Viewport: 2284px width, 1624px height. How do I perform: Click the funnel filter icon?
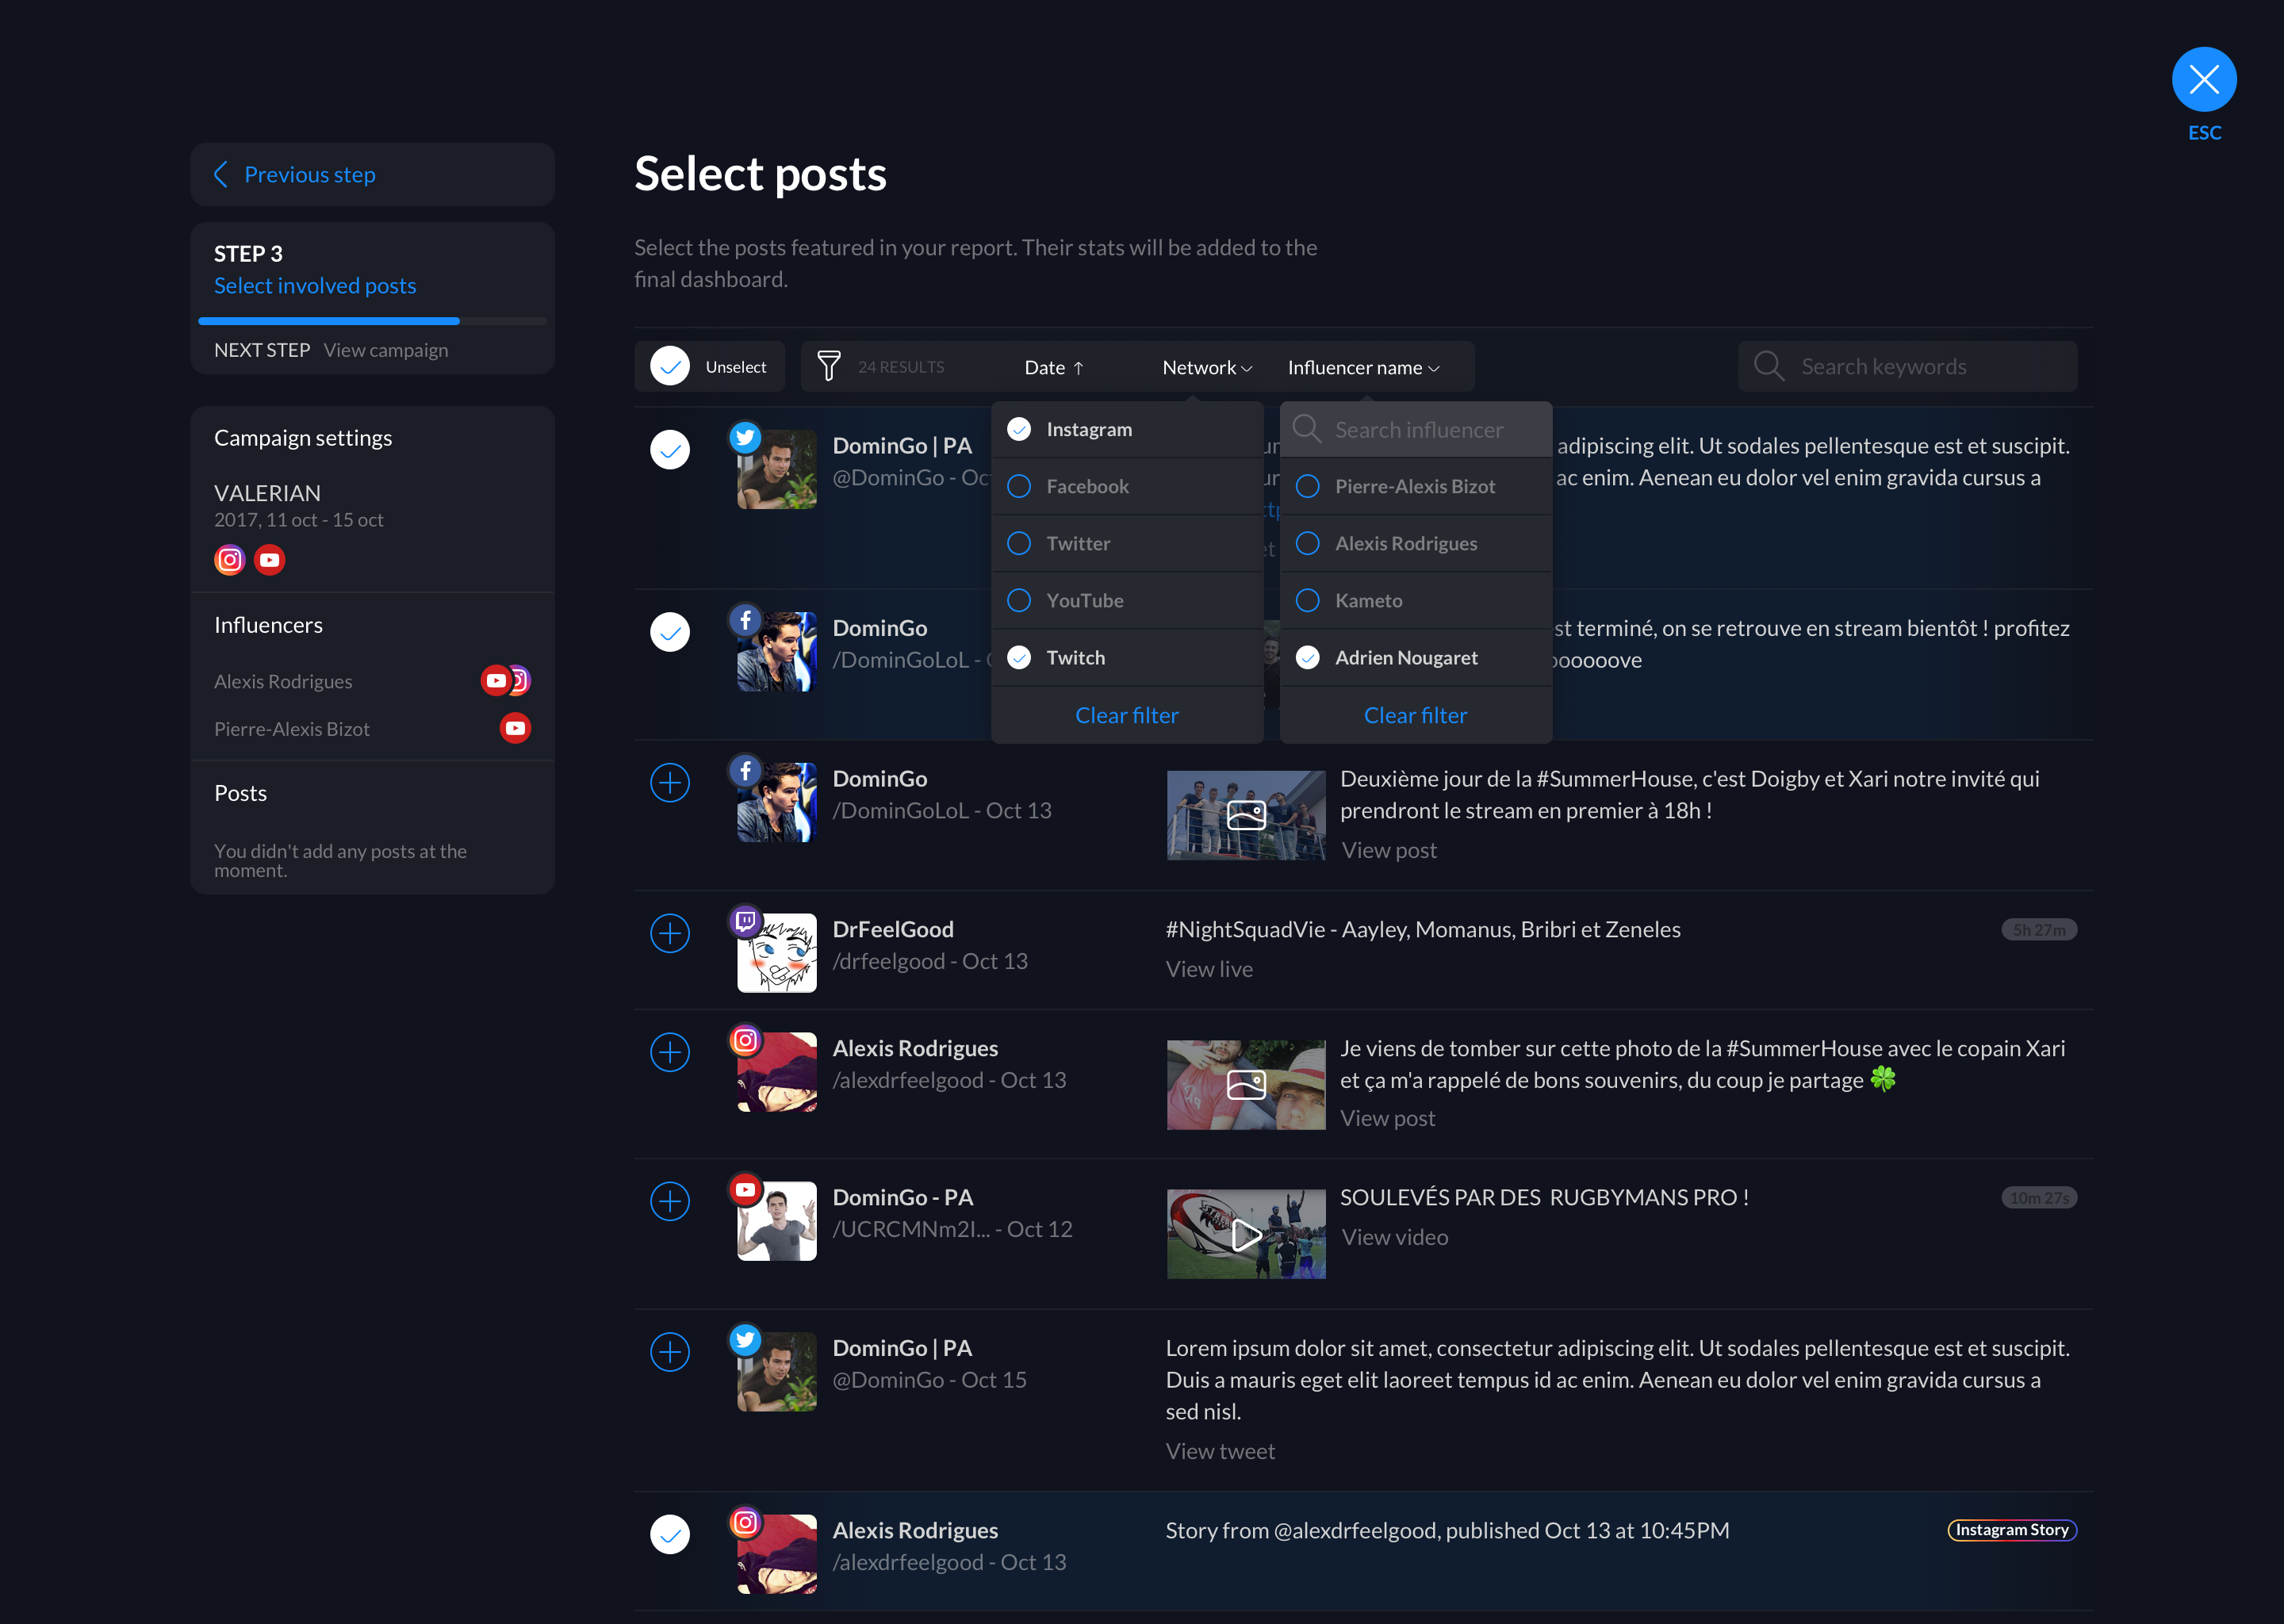coord(828,366)
